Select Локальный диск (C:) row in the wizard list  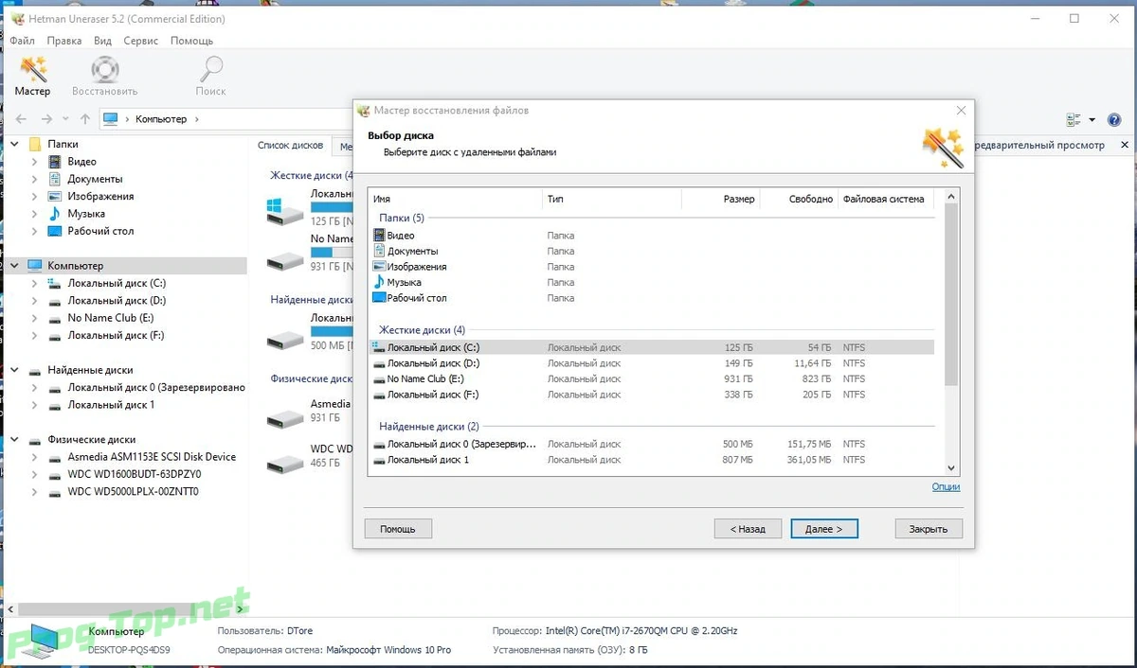(651, 348)
